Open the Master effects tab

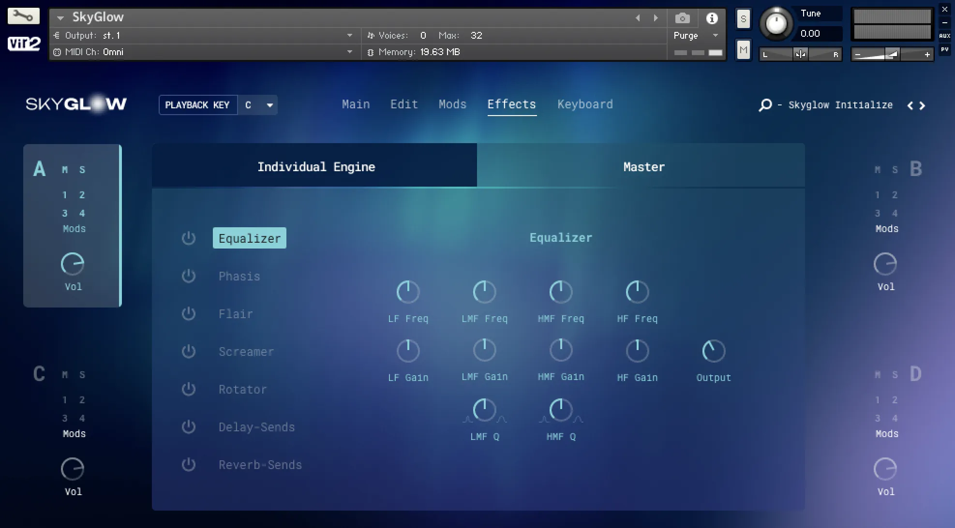pyautogui.click(x=643, y=166)
